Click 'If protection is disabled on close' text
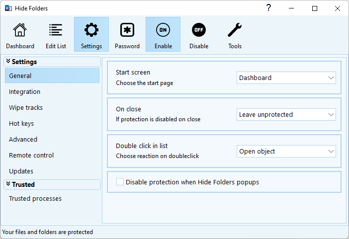The height and width of the screenshot is (239, 349). 158,119
